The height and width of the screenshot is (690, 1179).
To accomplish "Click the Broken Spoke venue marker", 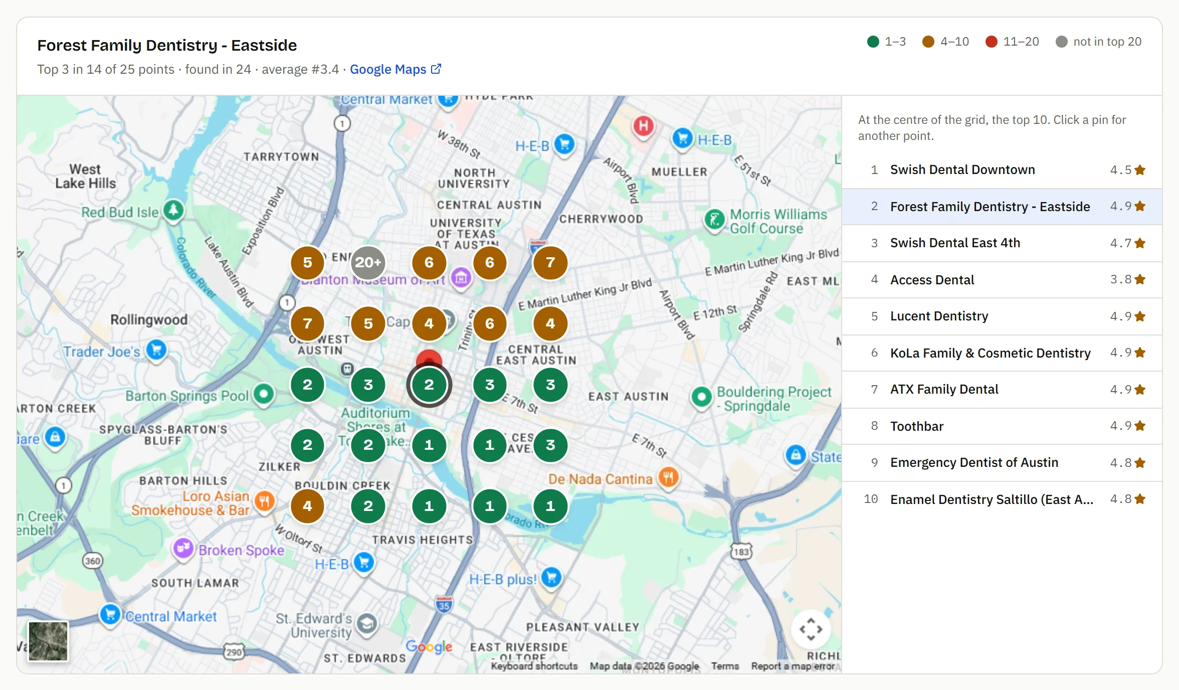I will pyautogui.click(x=183, y=549).
